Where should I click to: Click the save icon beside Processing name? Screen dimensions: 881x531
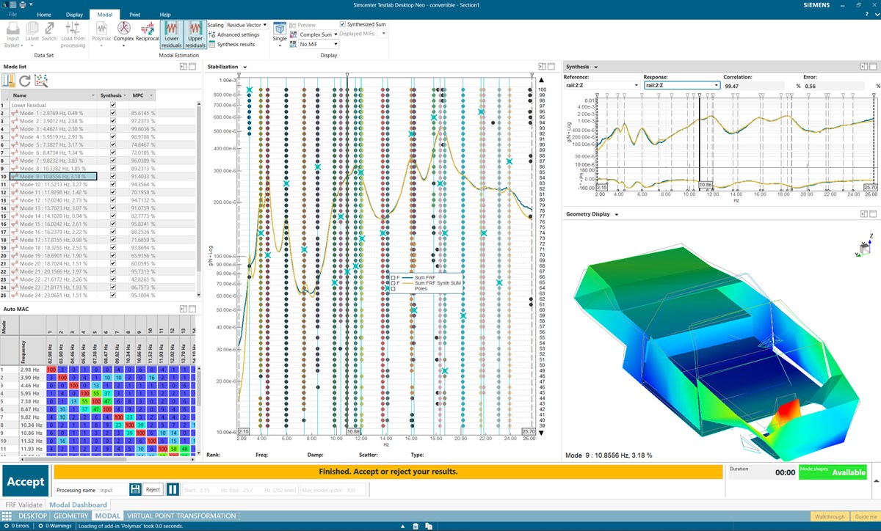[x=135, y=489]
